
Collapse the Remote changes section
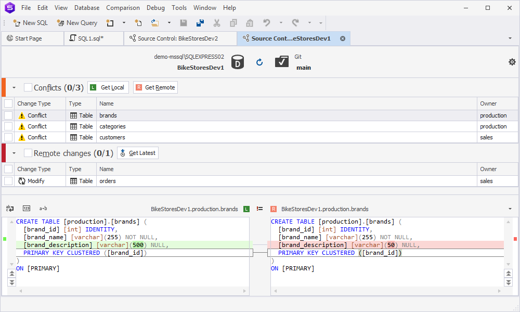[14, 153]
